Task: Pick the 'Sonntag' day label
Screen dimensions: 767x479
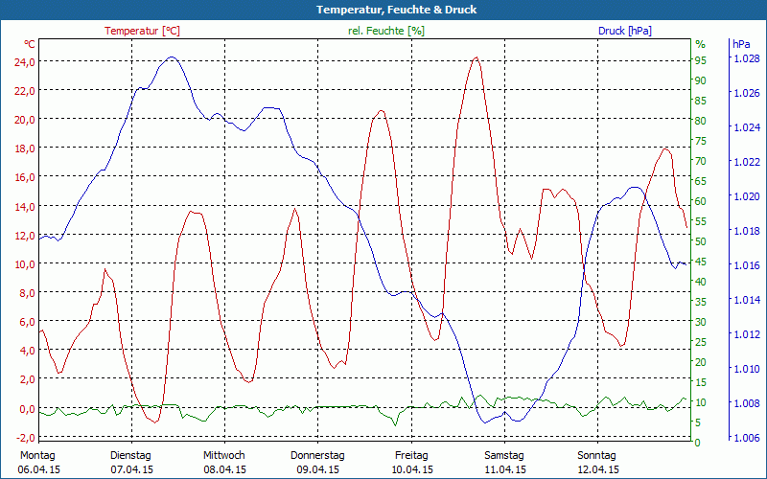Action: (596, 455)
